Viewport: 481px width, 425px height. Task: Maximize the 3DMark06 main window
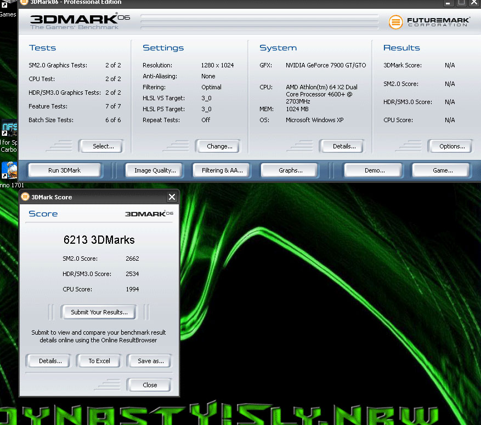(x=461, y=3)
